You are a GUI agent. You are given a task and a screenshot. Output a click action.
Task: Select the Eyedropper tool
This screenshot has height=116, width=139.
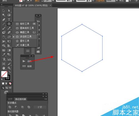[4, 54]
